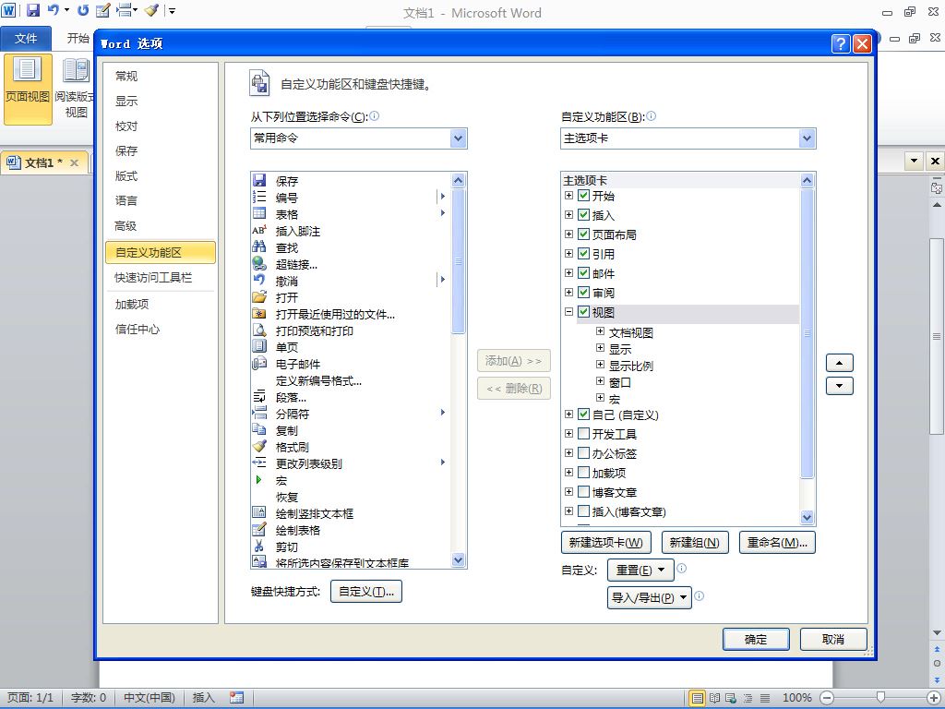Expand the 窗口 group node

tap(600, 381)
